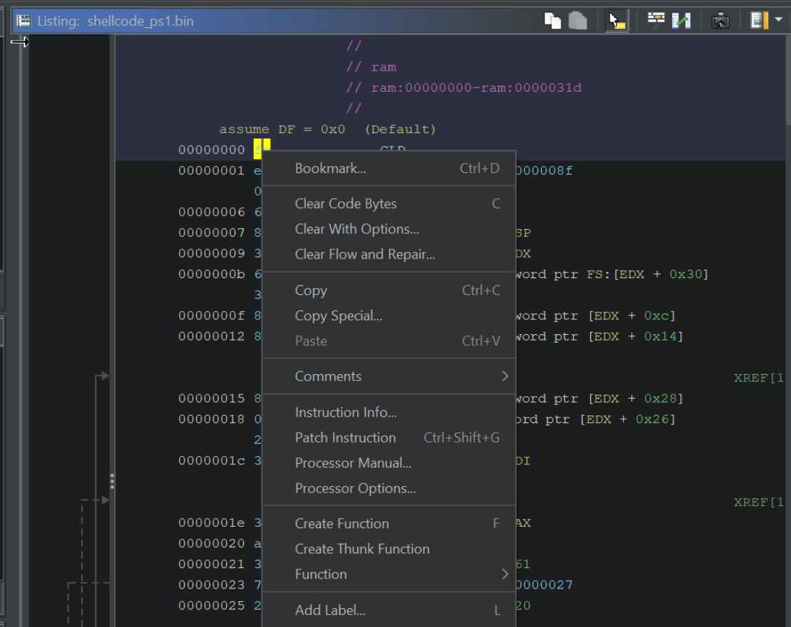This screenshot has width=791, height=627.
Task: Open the listing field formatter icon
Action: pyautogui.click(x=656, y=20)
